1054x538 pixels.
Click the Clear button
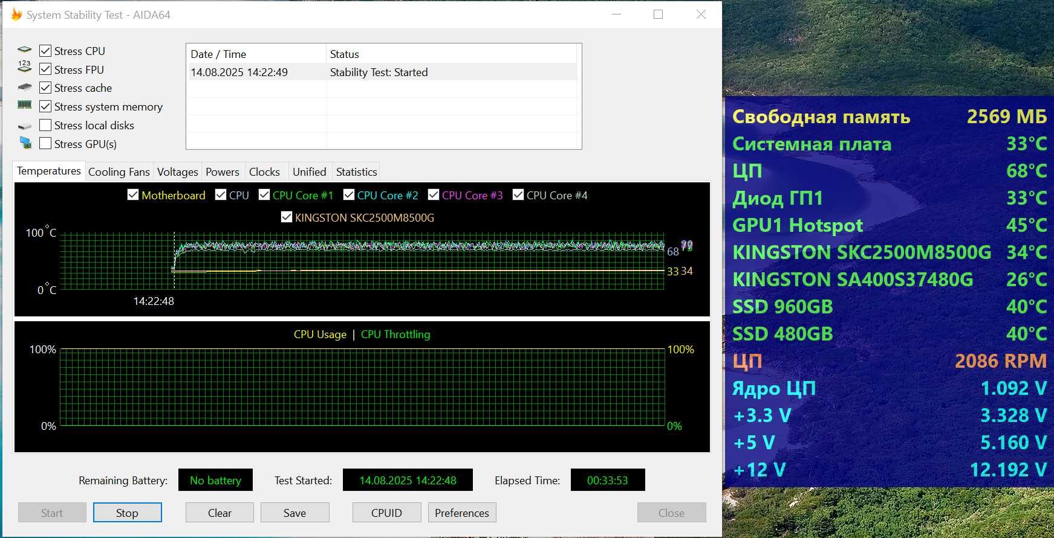point(220,513)
